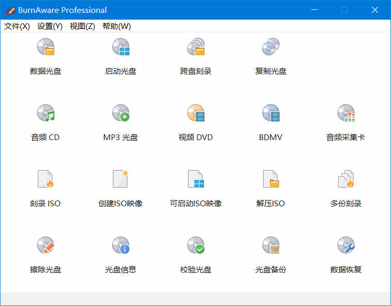391x306 pixels.
Task: Minimize the BurnAware Professional window
Action: click(x=314, y=10)
